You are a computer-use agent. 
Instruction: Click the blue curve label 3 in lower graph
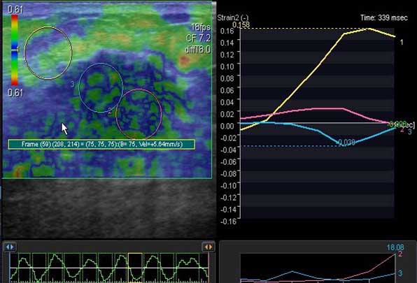400,273
